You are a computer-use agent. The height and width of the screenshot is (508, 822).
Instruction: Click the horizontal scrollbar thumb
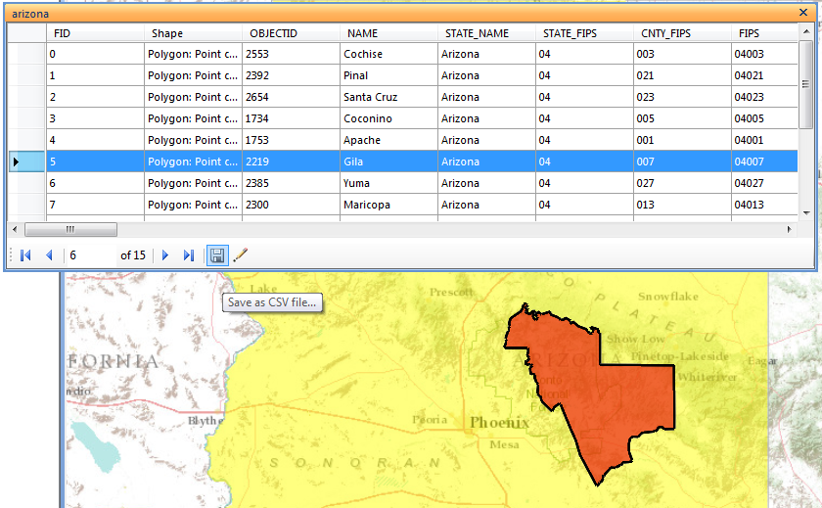69,229
